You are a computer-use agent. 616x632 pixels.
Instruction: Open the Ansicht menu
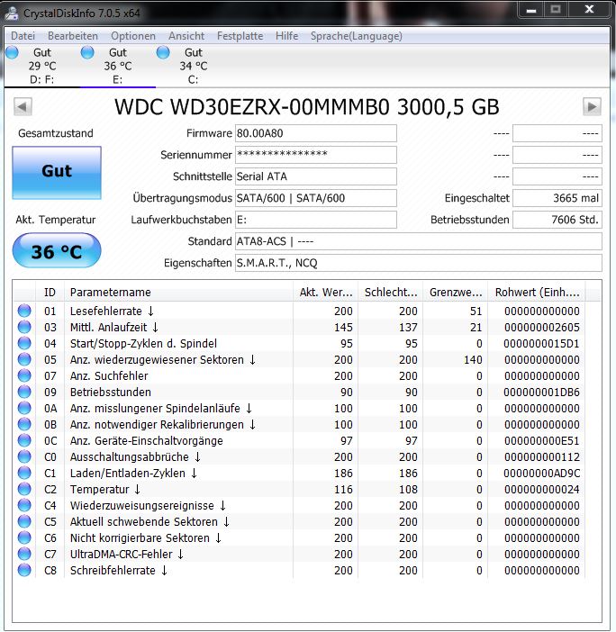click(186, 36)
